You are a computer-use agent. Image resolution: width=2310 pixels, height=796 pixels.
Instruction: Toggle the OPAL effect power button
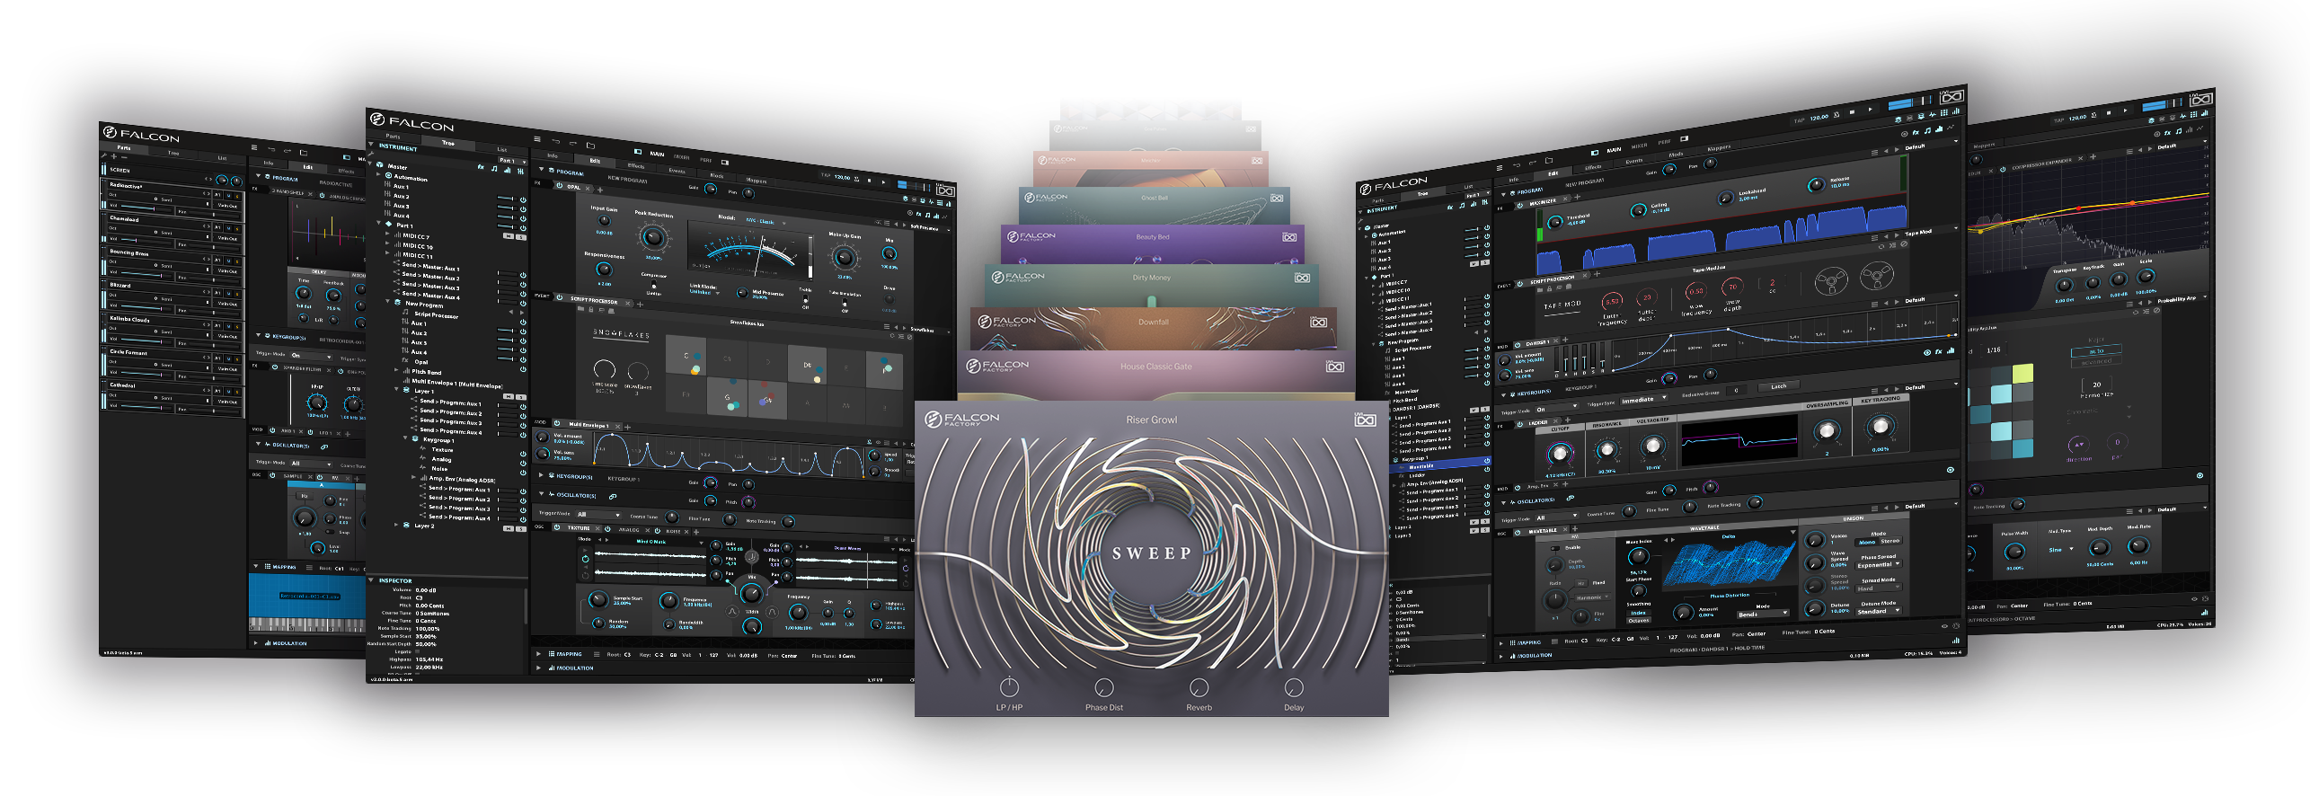coord(558,187)
